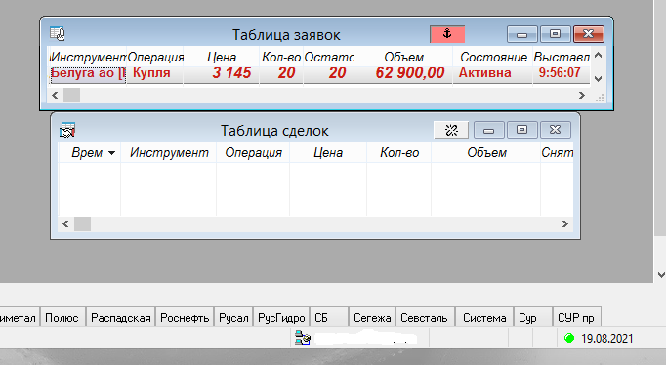Click the Операция column header in orders table
This screenshot has height=365, width=666.
[155, 57]
